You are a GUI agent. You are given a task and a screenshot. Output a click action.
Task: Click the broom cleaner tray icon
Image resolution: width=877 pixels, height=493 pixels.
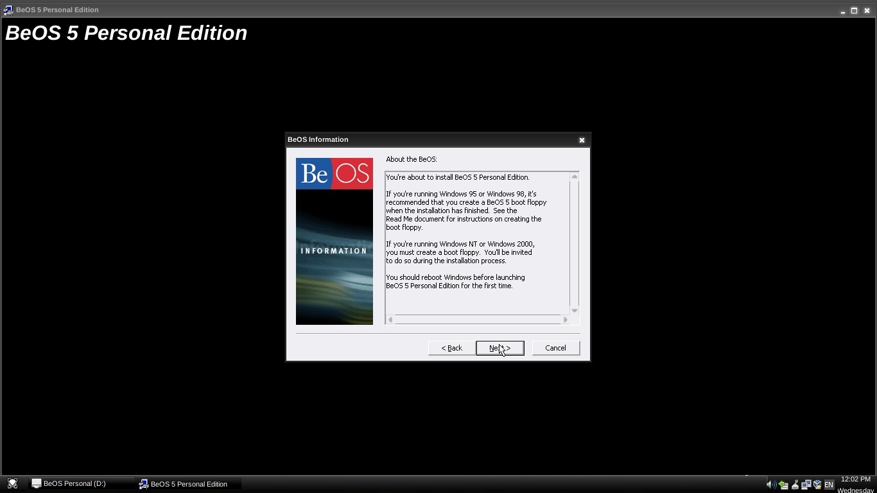point(795,485)
